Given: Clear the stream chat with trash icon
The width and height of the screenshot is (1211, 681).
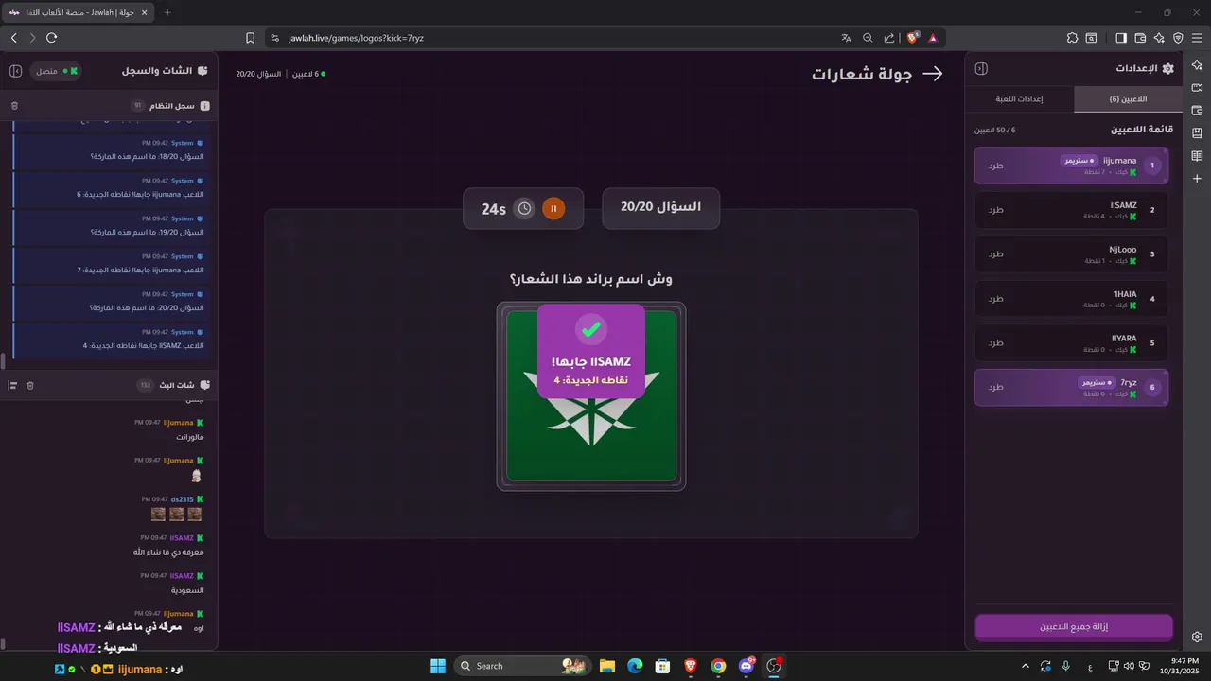Looking at the screenshot, I should coord(30,385).
